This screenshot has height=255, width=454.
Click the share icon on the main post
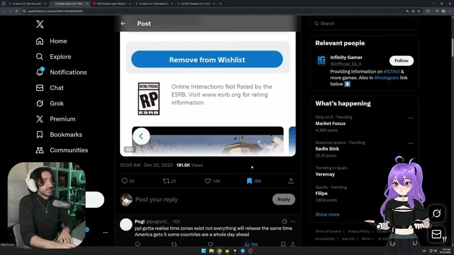click(x=291, y=181)
